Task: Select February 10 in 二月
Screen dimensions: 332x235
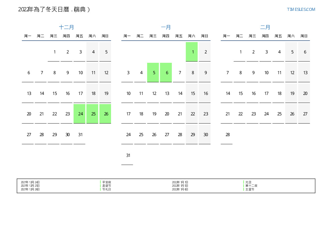Action: (265, 72)
